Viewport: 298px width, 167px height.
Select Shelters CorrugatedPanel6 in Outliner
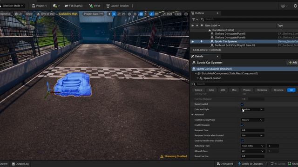coord(230,38)
